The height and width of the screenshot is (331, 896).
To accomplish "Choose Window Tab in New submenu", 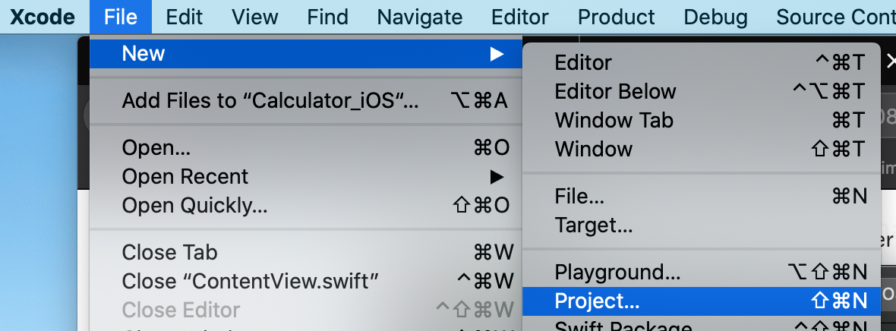I will tap(614, 120).
